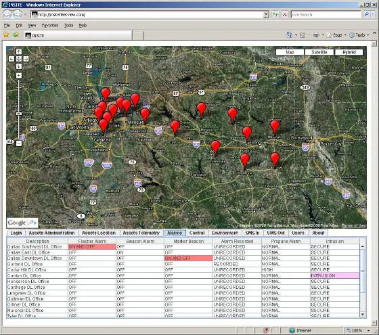Click the red marker north of Carrollton
Image resolution: width=379 pixels, height=335 pixels.
(x=106, y=94)
